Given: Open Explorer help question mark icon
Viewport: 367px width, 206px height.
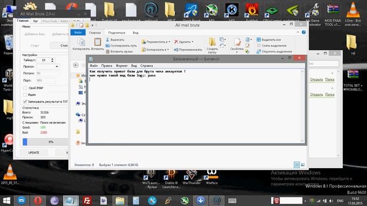Looking at the screenshot, I should [x=303, y=32].
